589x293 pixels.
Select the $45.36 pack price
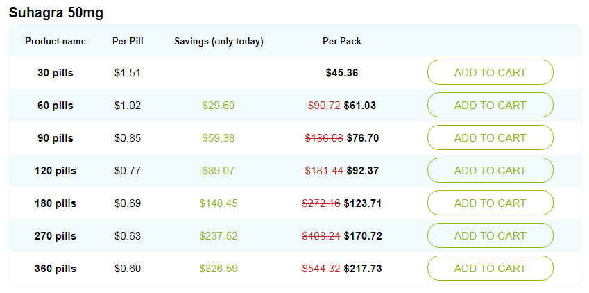[342, 73]
